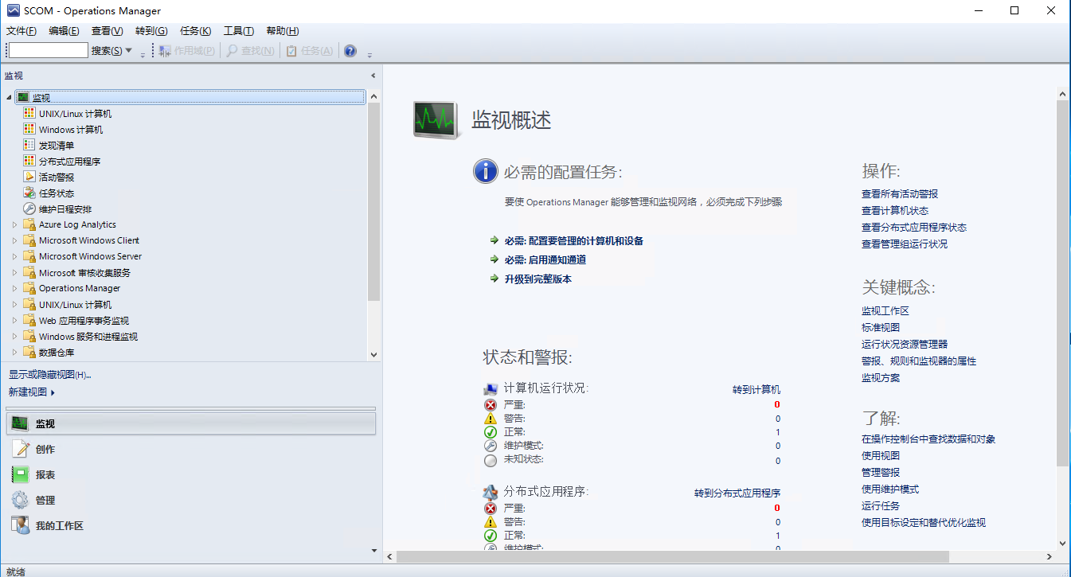
Task: Click the 查看计算机状态 link
Action: pyautogui.click(x=894, y=210)
